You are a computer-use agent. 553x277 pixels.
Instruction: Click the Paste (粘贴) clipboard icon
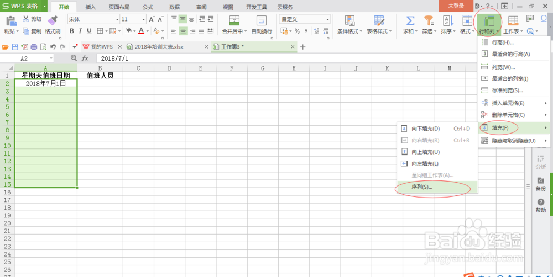pos(12,21)
